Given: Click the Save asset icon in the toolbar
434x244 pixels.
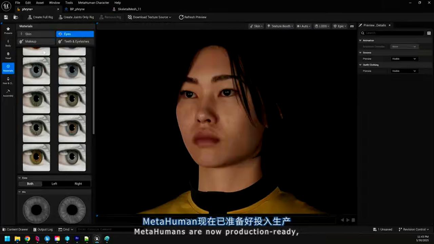Looking at the screenshot, I should click(x=5, y=17).
